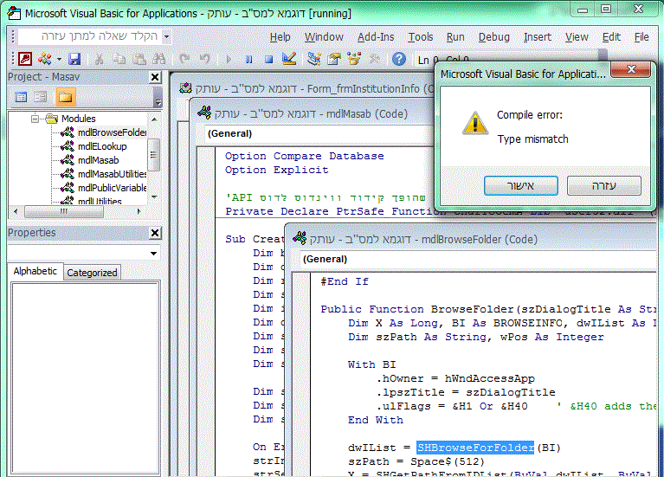Click the Break (pause) toolbar icon

point(249,59)
